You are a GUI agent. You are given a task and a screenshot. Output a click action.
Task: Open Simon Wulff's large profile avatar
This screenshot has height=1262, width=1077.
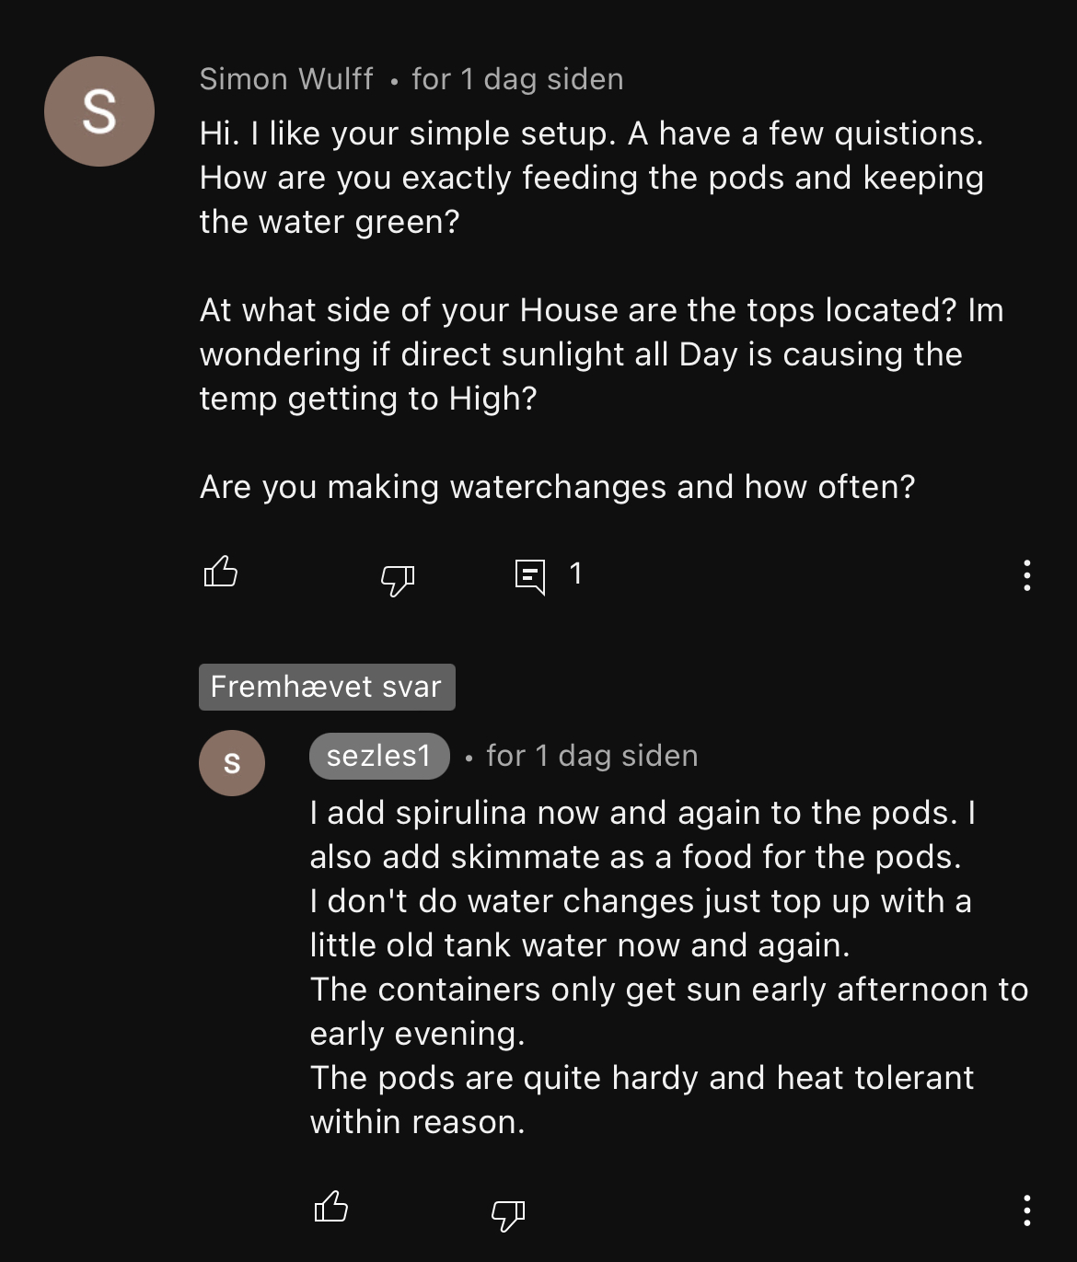click(x=99, y=111)
